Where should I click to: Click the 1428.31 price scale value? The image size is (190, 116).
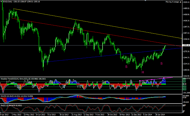click(x=186, y=21)
